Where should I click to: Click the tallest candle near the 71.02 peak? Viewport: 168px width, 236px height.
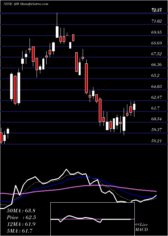point(57,25)
